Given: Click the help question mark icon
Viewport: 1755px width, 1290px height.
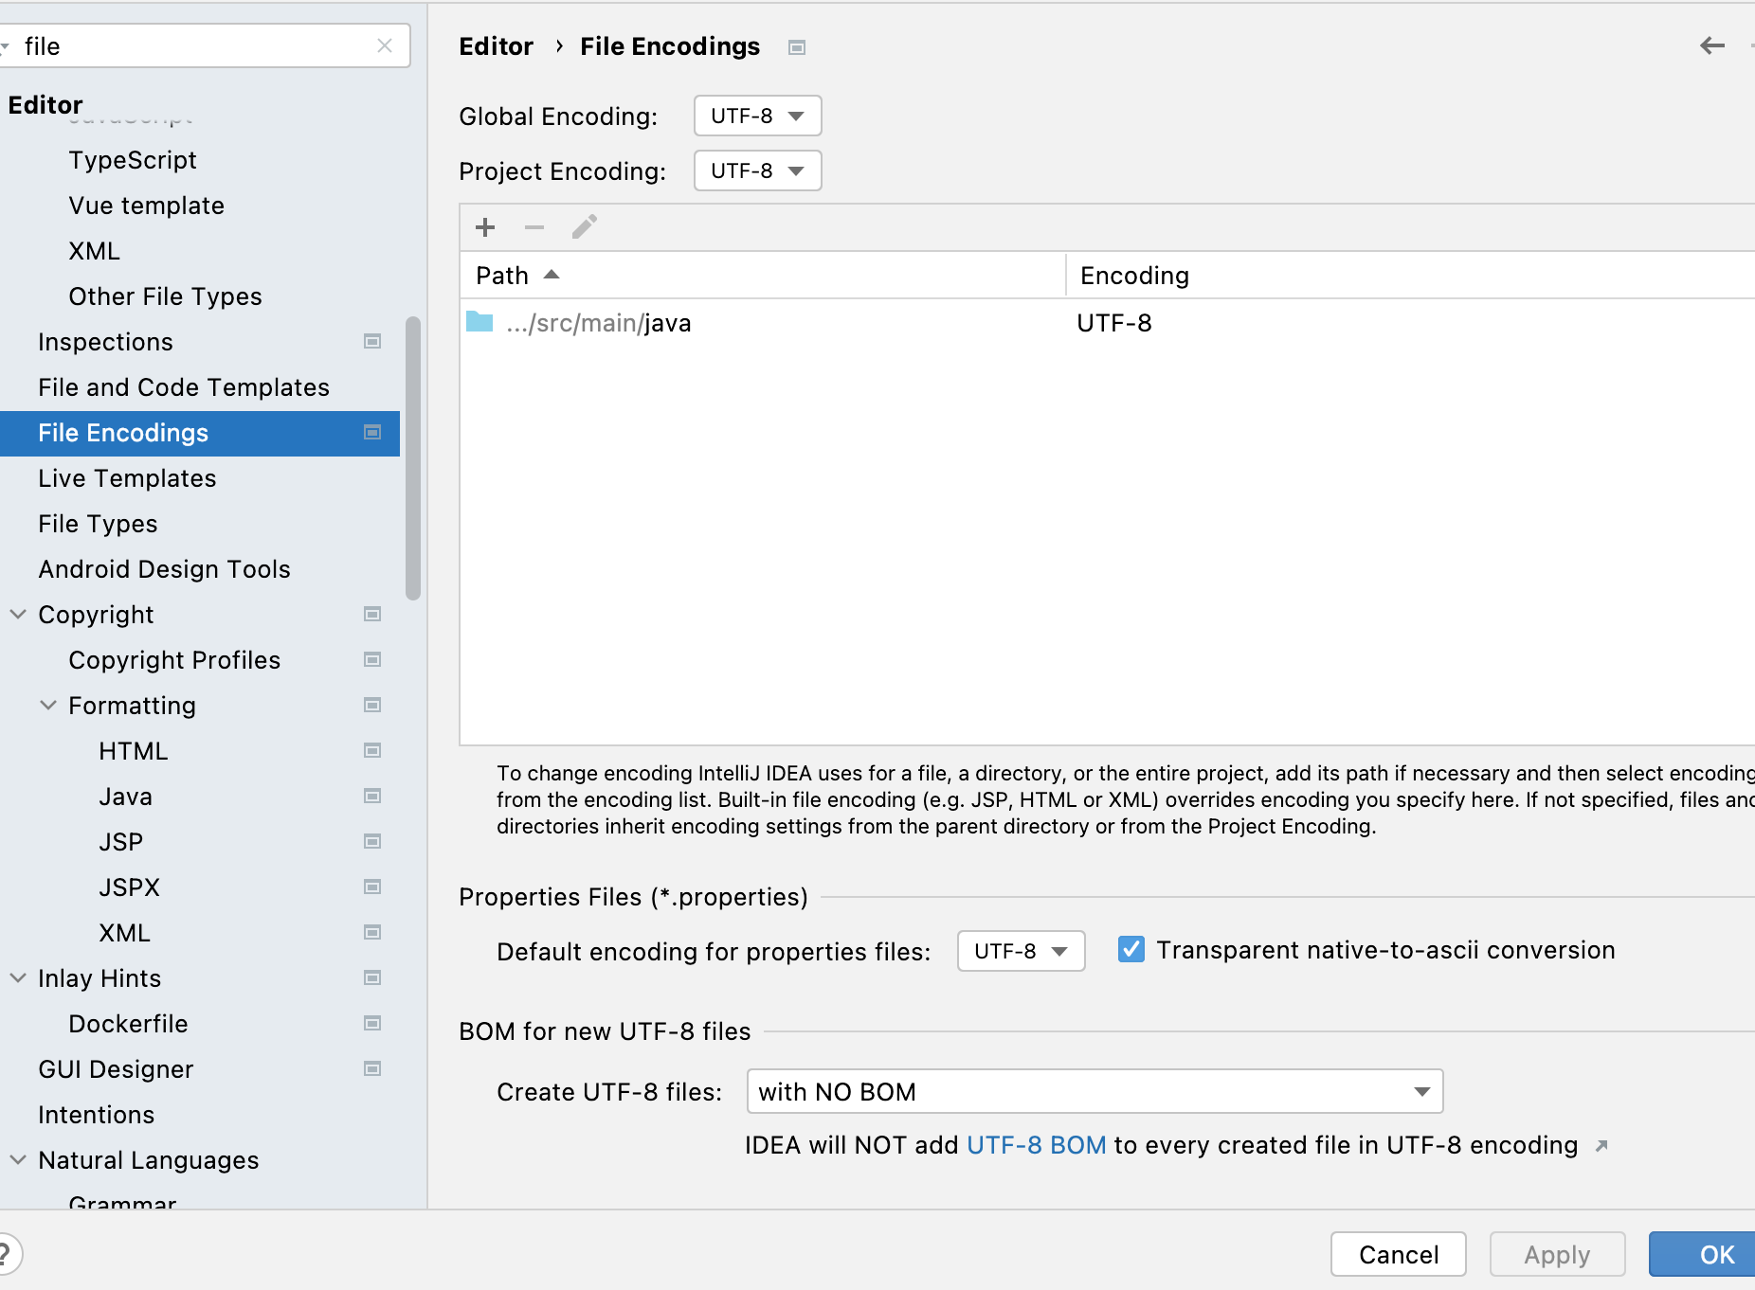Looking at the screenshot, I should pyautogui.click(x=6, y=1255).
